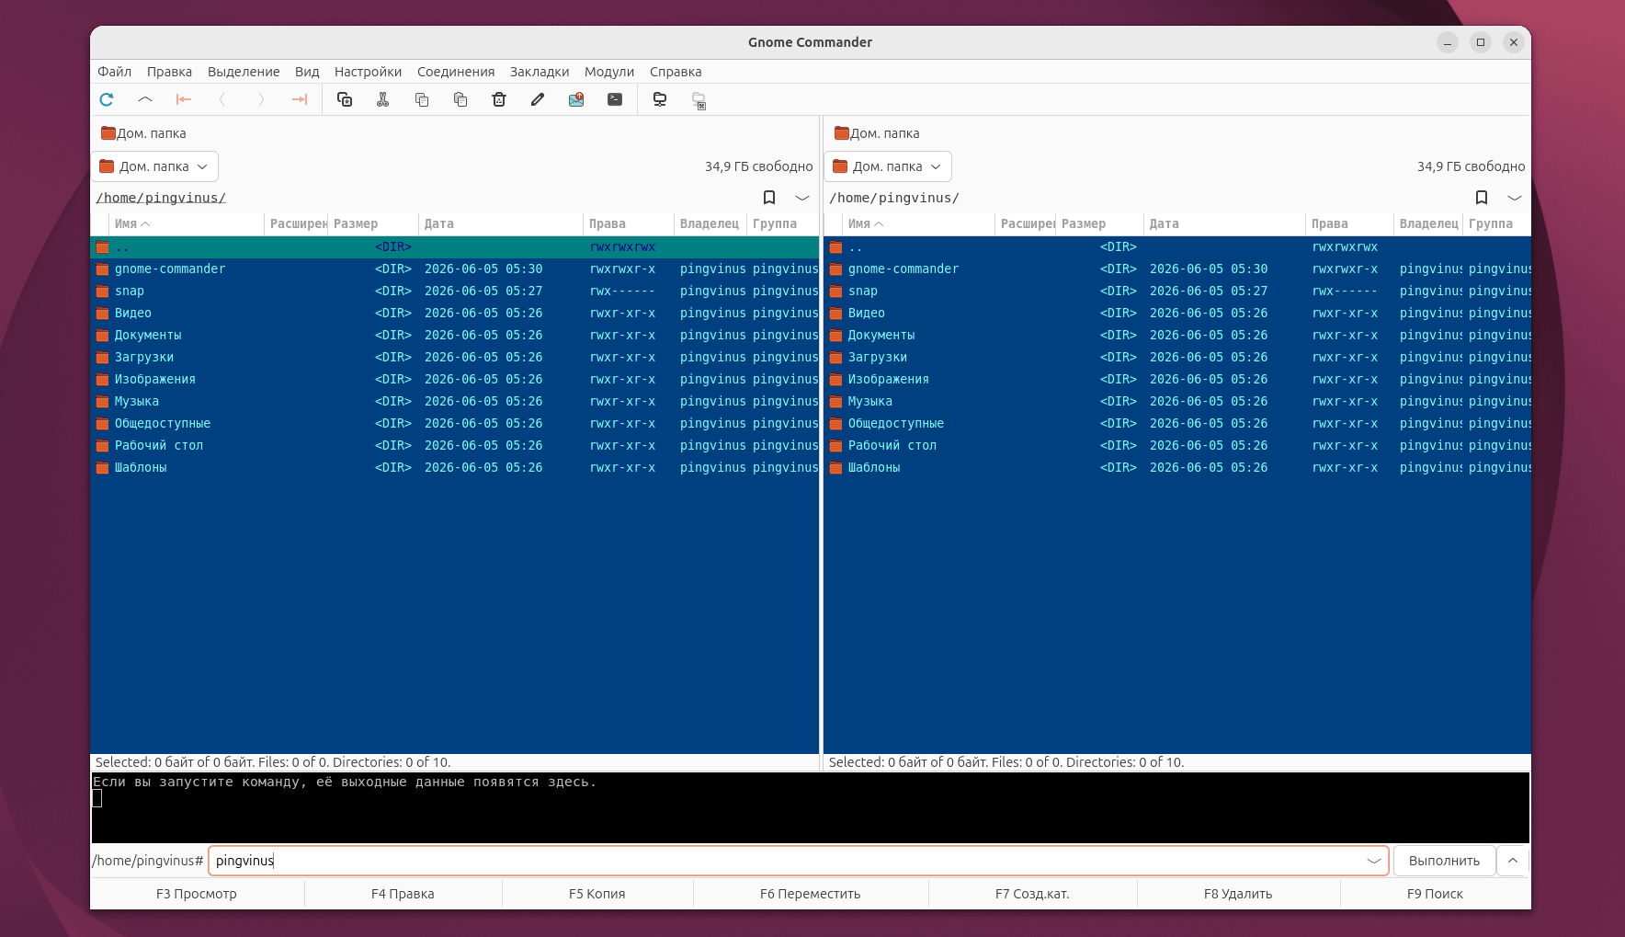This screenshot has width=1625, height=937.
Task: Select Загрузки folder in the right panel
Action: pyautogui.click(x=1177, y=358)
